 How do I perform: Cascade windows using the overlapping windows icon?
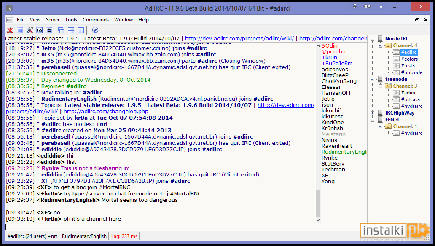tap(61, 30)
